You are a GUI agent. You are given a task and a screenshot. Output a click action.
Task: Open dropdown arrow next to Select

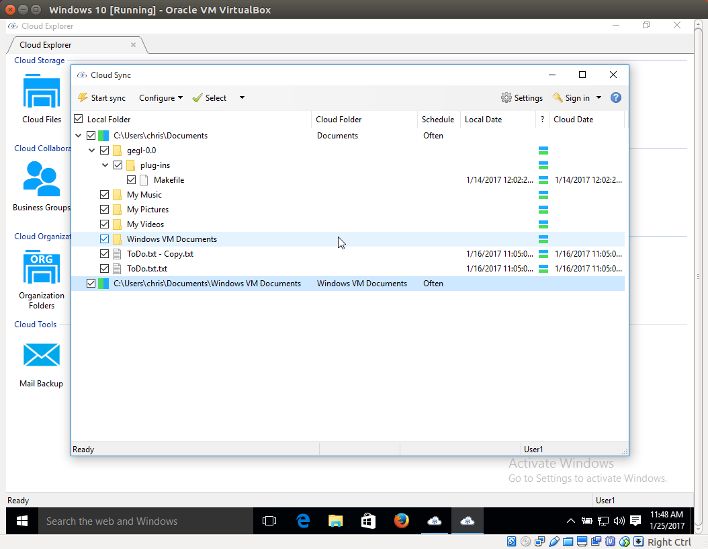point(242,97)
